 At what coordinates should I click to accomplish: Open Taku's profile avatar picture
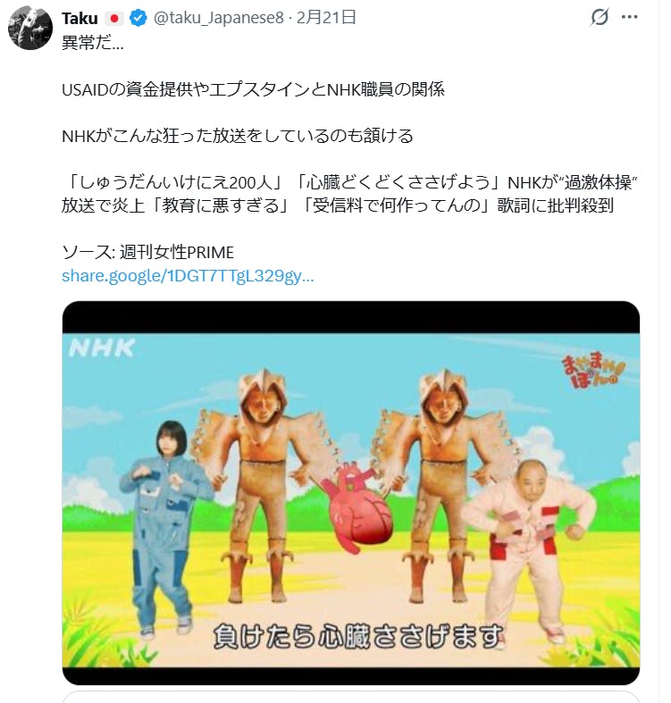click(30, 28)
